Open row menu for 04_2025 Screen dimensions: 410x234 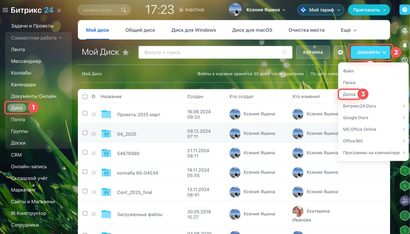pos(94,134)
